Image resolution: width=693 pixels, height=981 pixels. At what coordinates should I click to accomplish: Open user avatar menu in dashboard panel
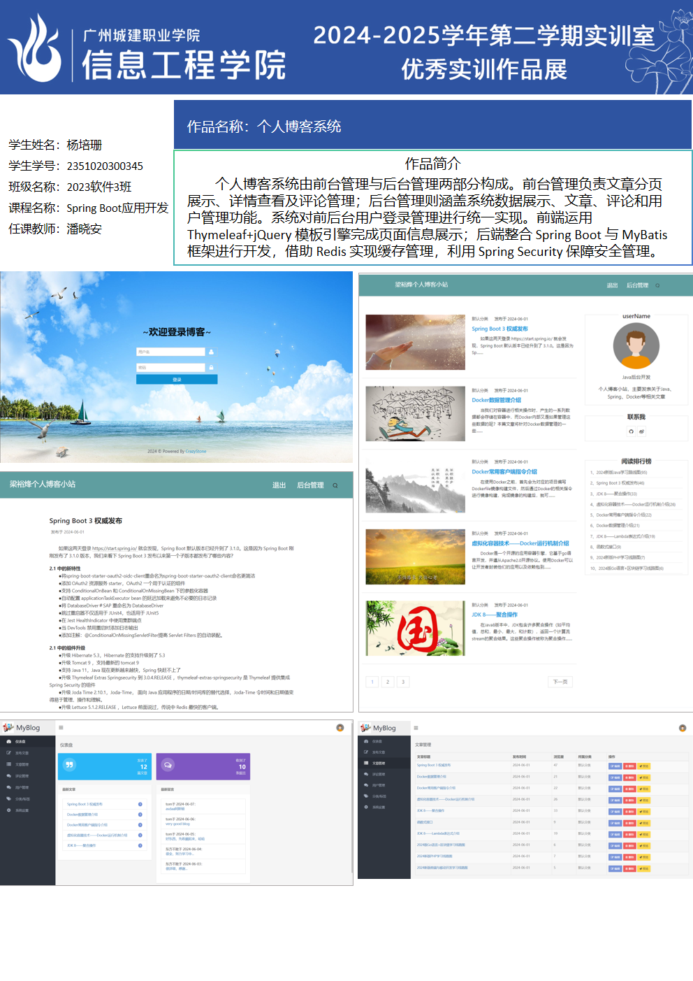click(340, 728)
